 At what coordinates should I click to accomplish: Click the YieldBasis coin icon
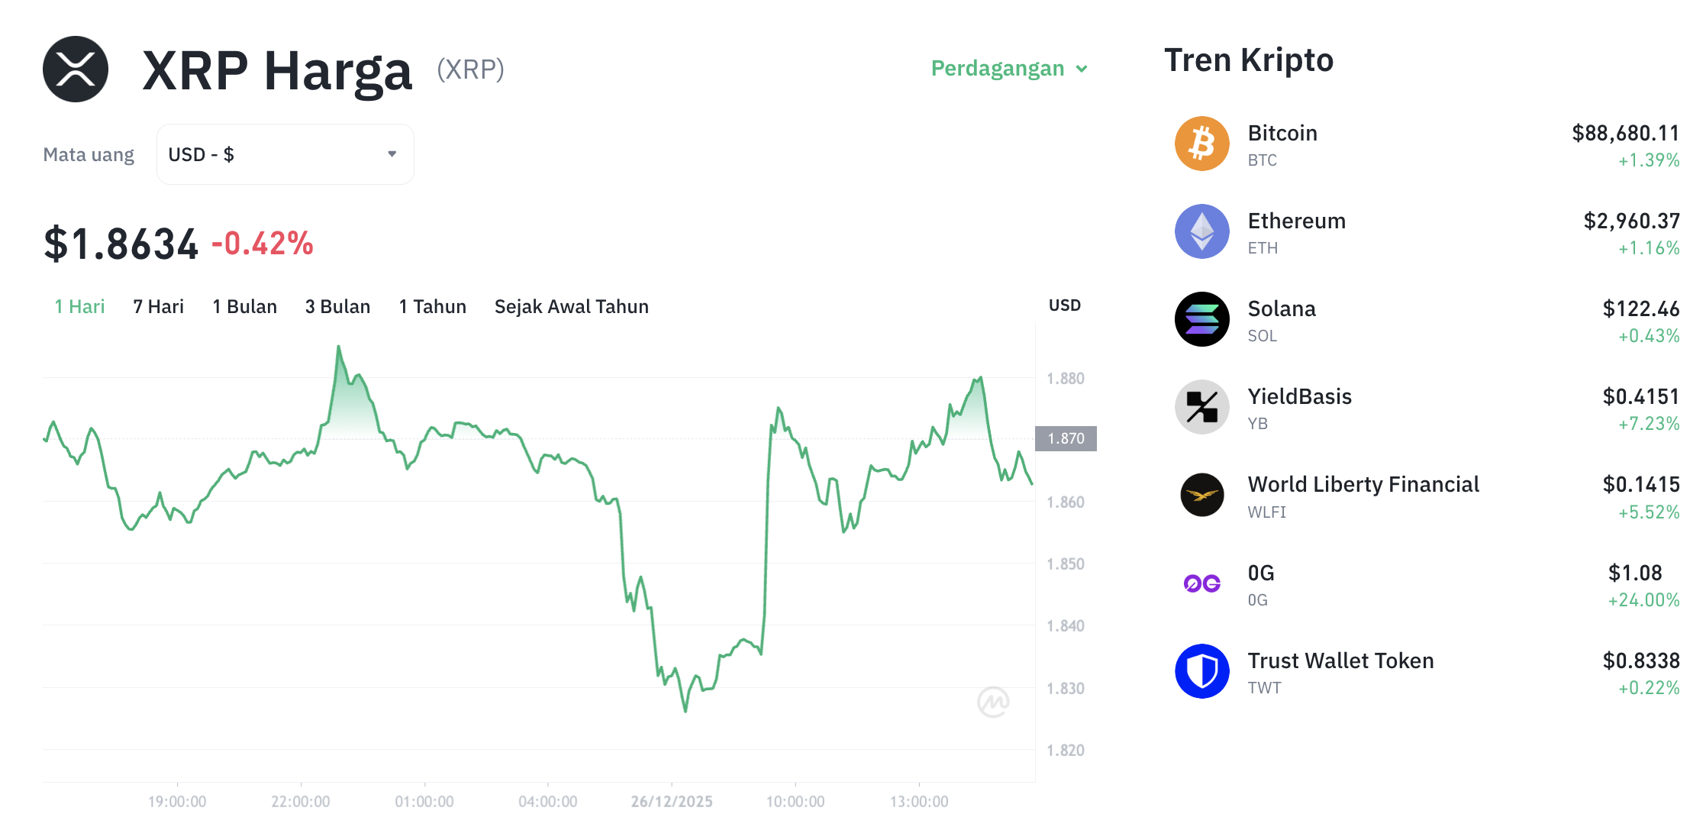[1201, 406]
